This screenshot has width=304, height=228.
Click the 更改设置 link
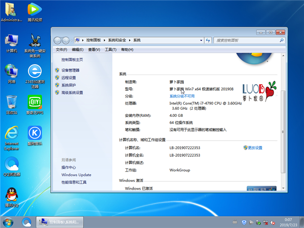click(255, 148)
